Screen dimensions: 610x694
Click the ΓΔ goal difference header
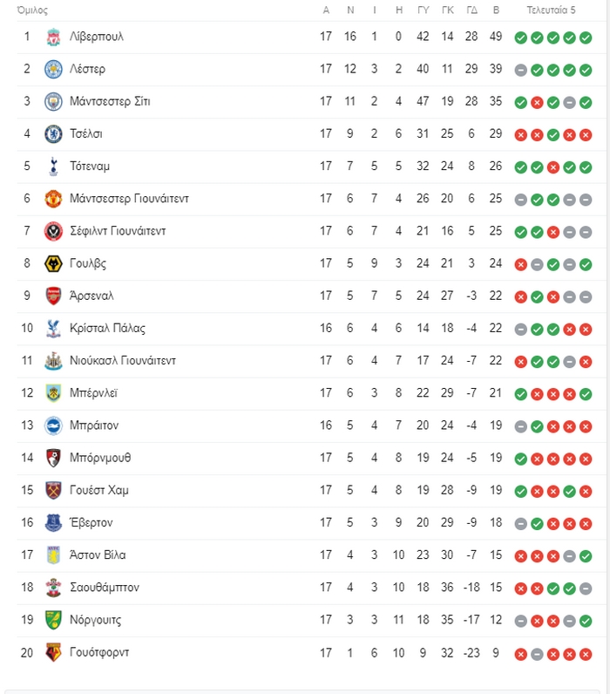[472, 10]
